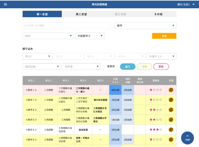199x147 pixels.
Task: Click the 模試得点率 column header
Action: [140, 80]
